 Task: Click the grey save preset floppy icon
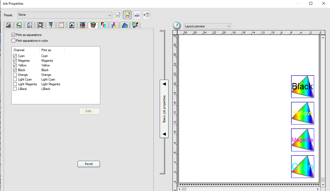click(x=117, y=15)
